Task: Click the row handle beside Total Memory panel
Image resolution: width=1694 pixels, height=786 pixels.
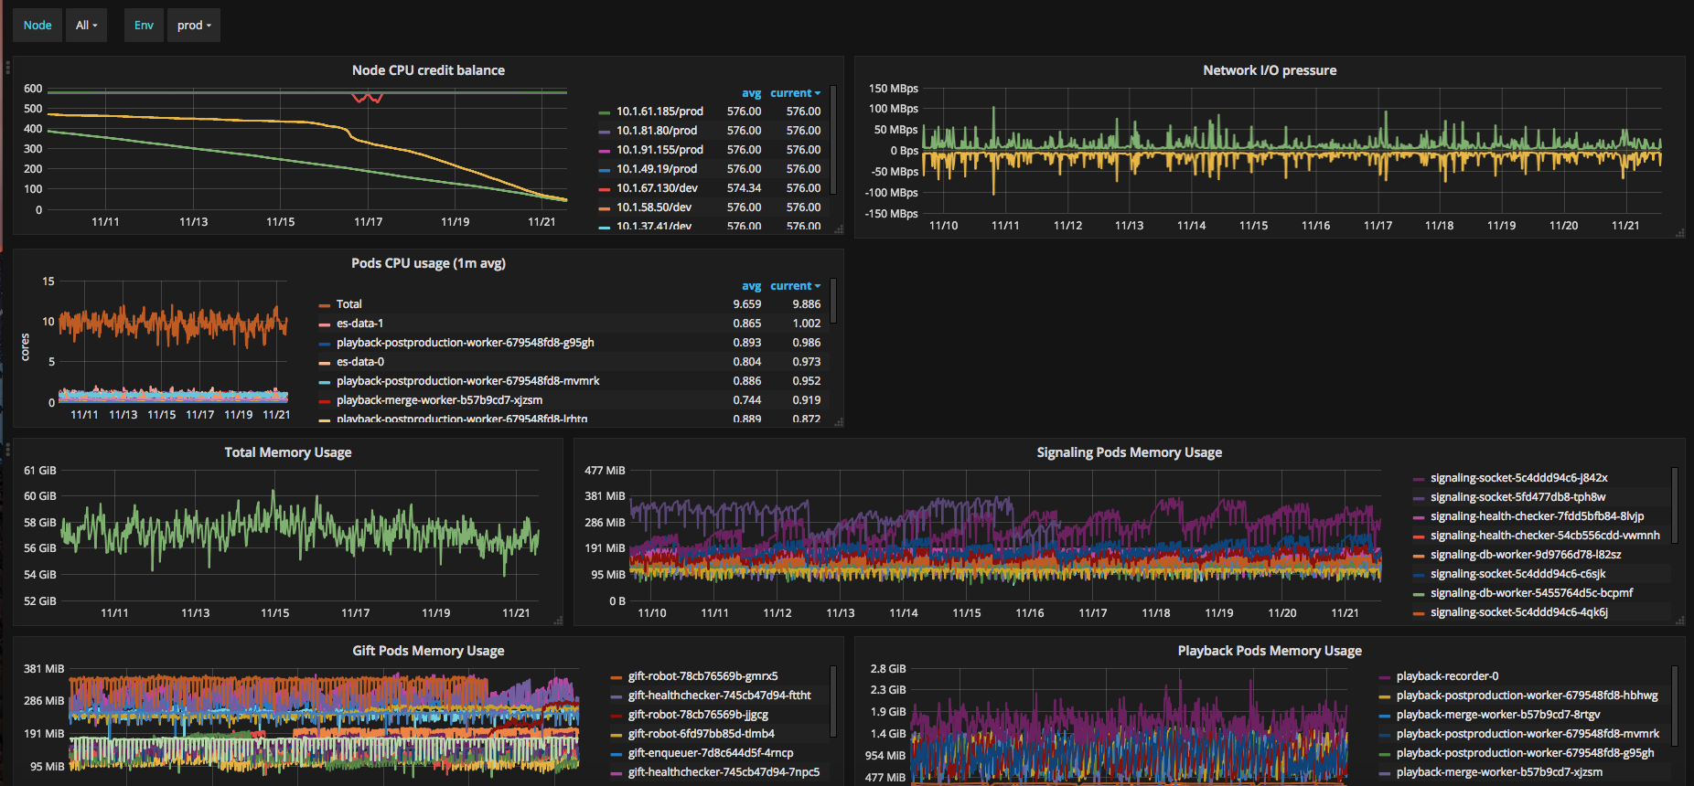Action: coord(8,449)
